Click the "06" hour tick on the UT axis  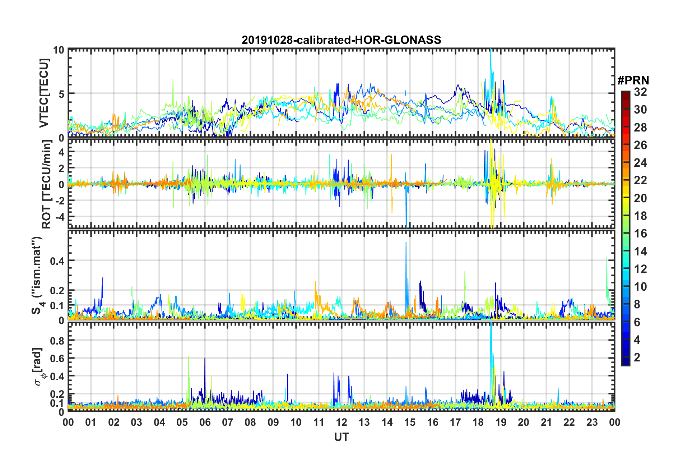click(x=205, y=422)
